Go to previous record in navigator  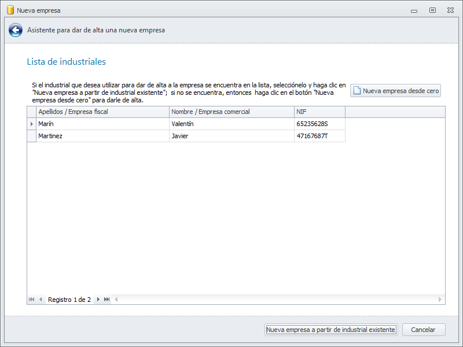coord(41,300)
